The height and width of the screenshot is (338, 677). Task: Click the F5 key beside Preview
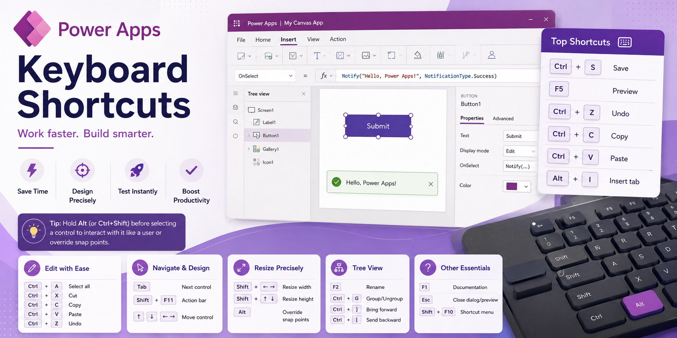(559, 89)
